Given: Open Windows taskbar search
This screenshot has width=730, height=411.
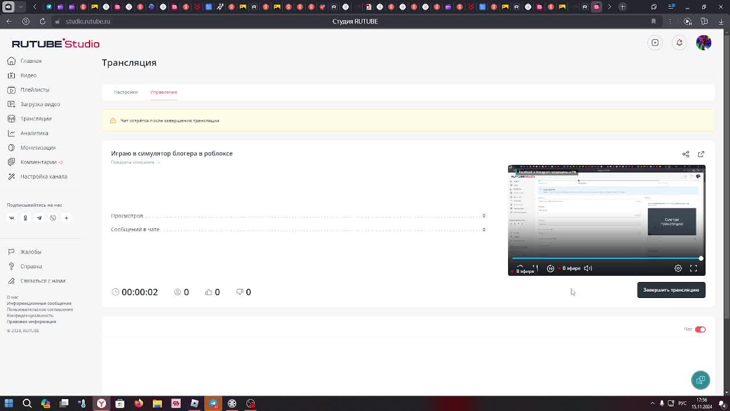Looking at the screenshot, I should click(27, 404).
